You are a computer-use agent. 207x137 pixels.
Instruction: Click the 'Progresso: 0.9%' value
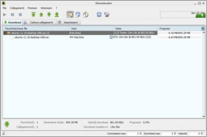pos(146,123)
